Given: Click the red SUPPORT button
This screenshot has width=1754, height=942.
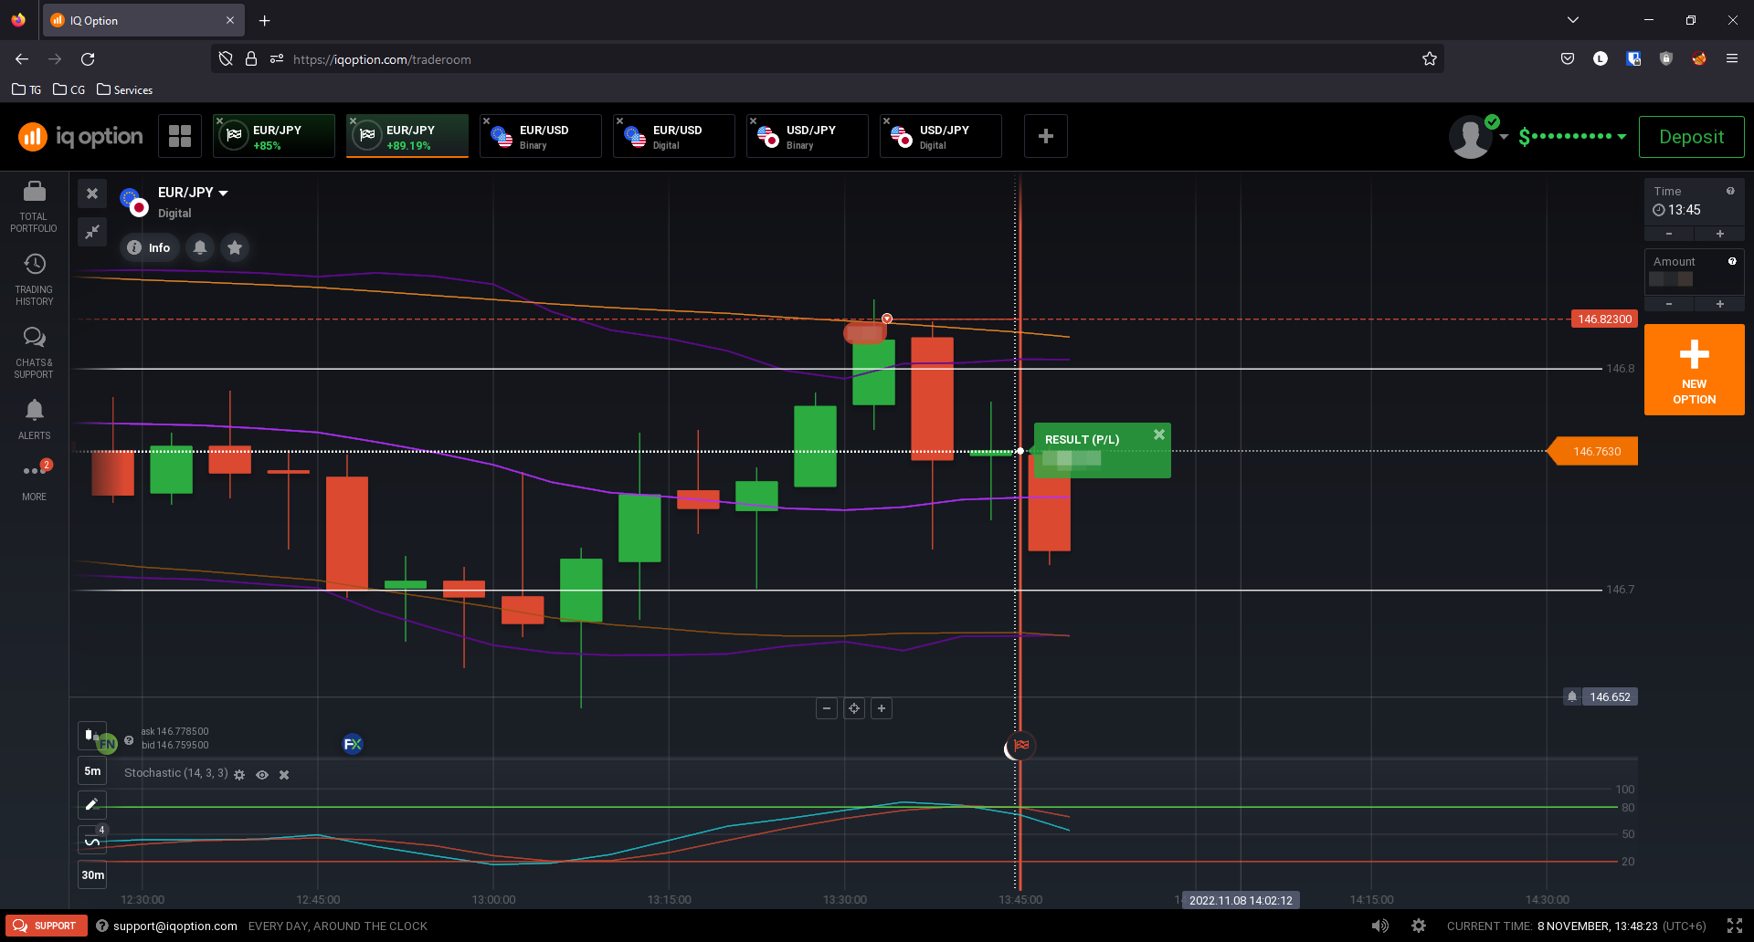Looking at the screenshot, I should point(46,926).
